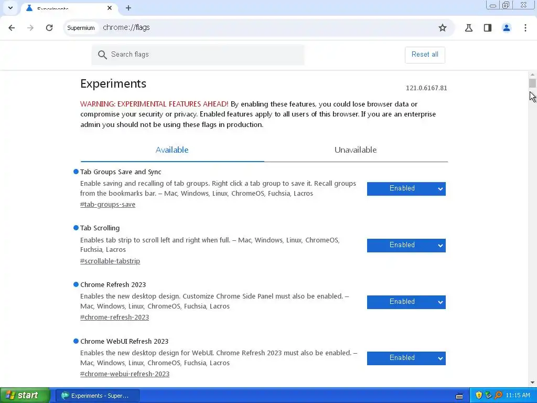Click the Supermium site chip in address bar
The width and height of the screenshot is (537, 403).
coord(81,28)
